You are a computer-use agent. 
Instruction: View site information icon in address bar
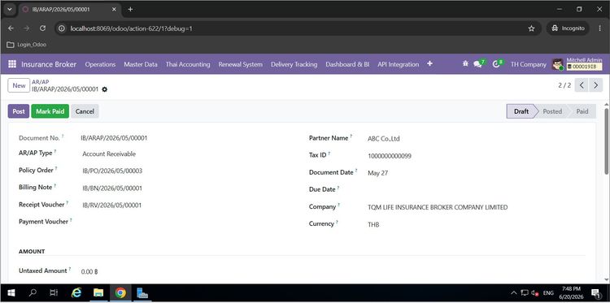point(62,28)
